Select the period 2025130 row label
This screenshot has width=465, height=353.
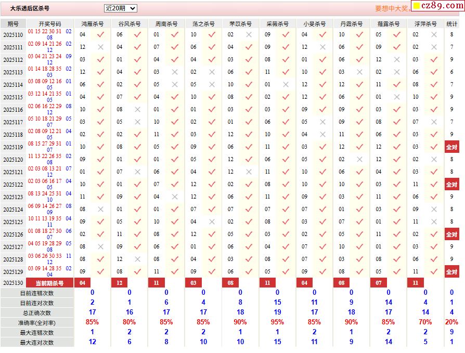click(x=13, y=283)
